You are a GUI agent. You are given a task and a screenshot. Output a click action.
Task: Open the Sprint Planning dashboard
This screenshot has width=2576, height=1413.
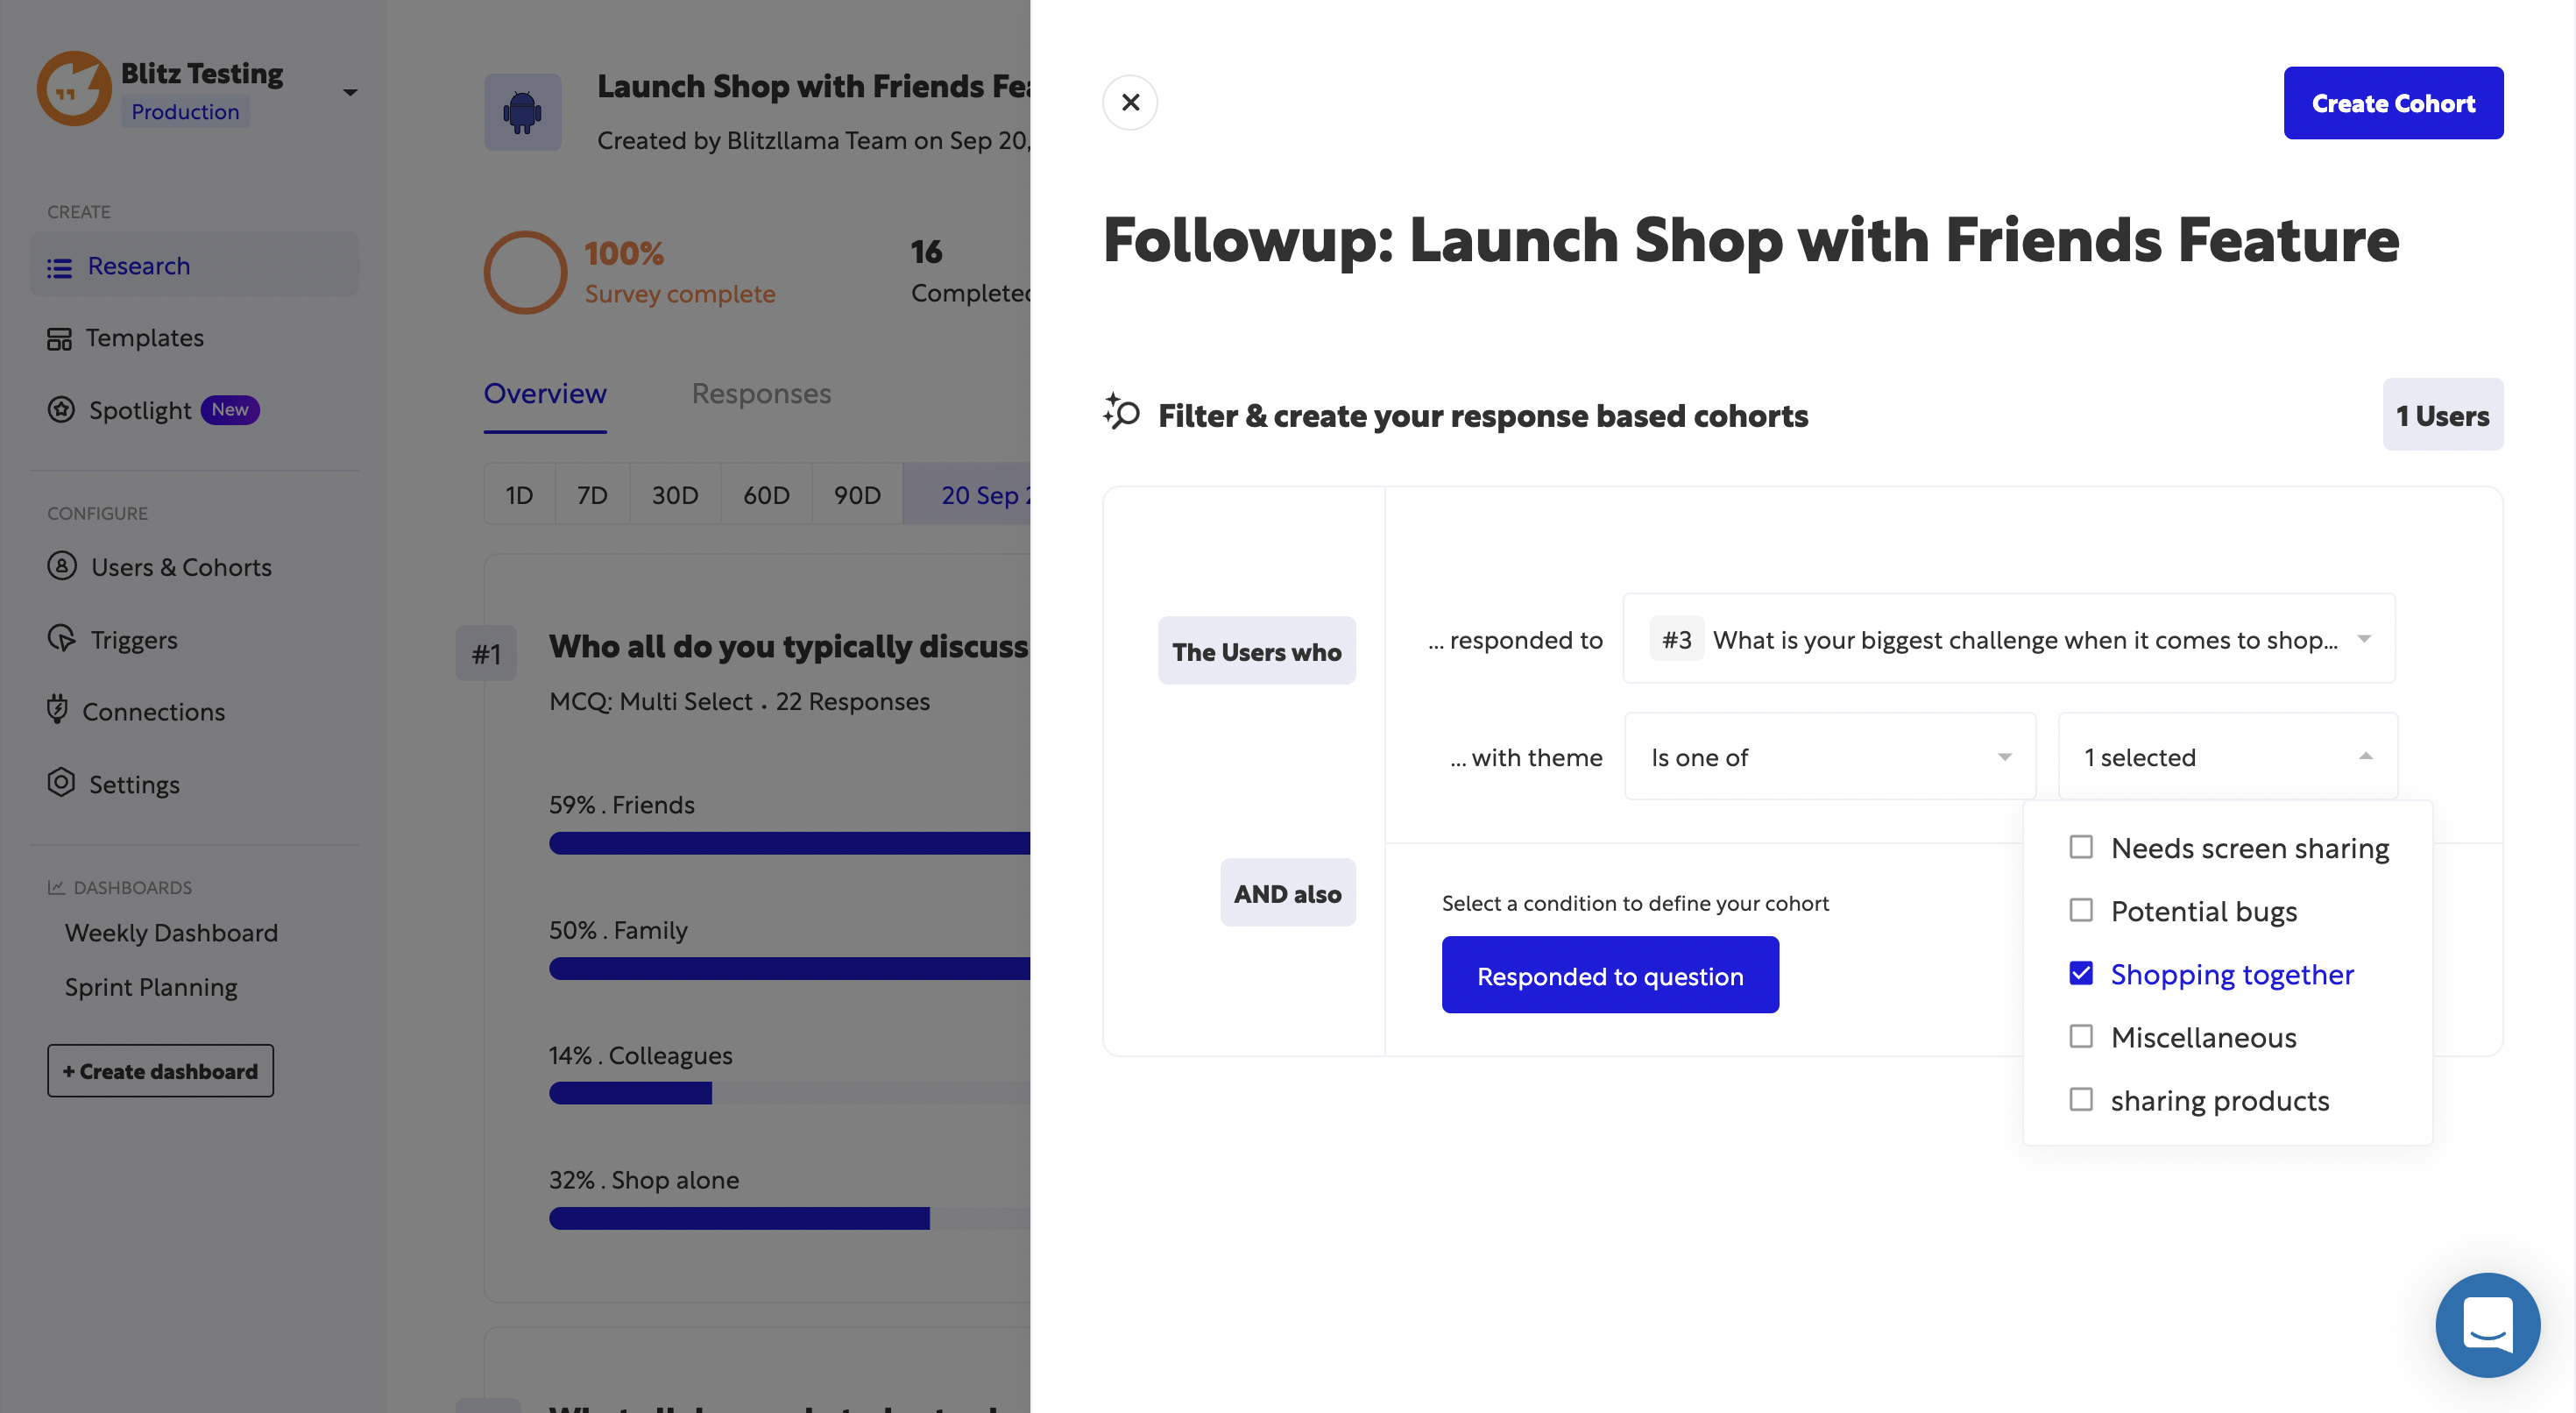(x=149, y=987)
